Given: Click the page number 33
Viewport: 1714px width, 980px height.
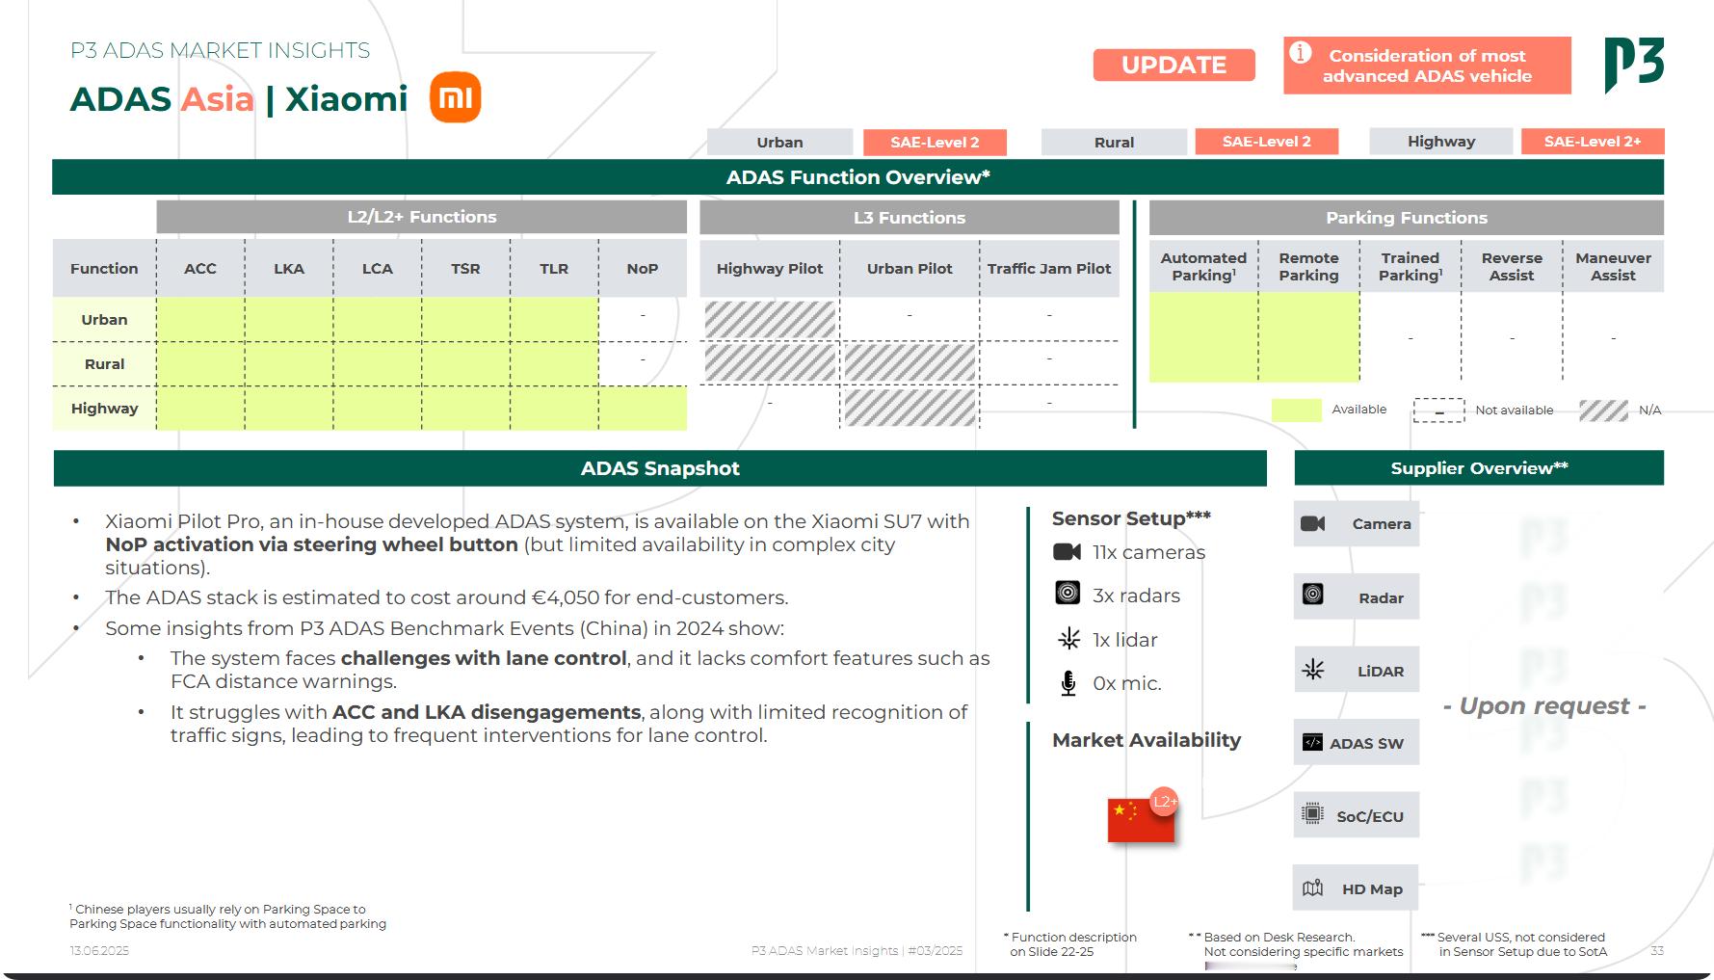Looking at the screenshot, I should [x=1657, y=951].
